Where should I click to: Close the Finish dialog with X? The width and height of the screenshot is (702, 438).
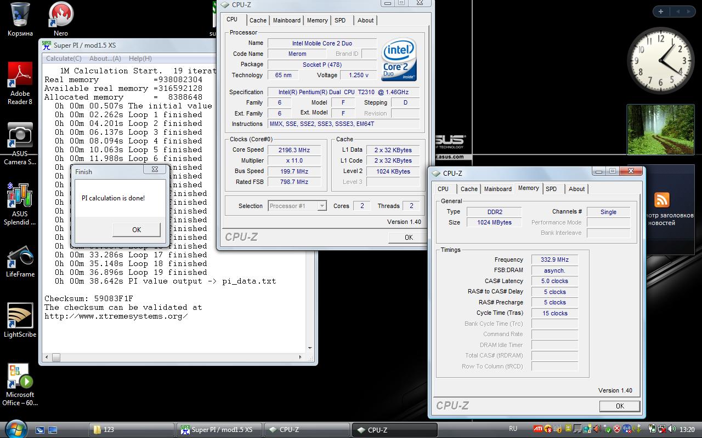(155, 170)
